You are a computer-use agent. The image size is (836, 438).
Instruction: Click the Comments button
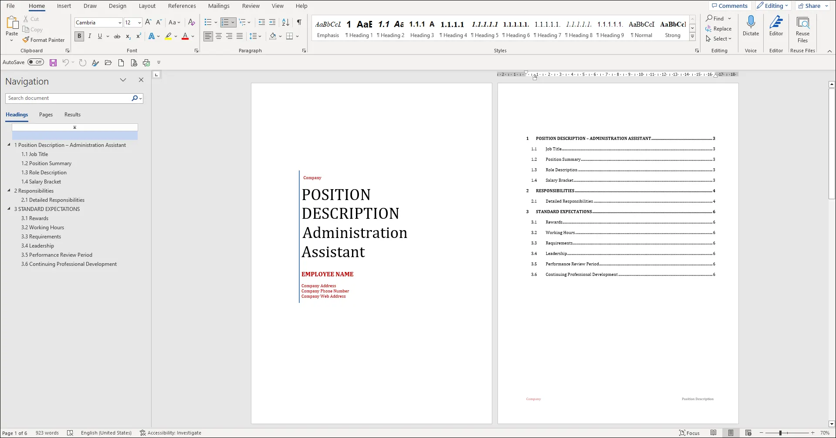point(730,6)
